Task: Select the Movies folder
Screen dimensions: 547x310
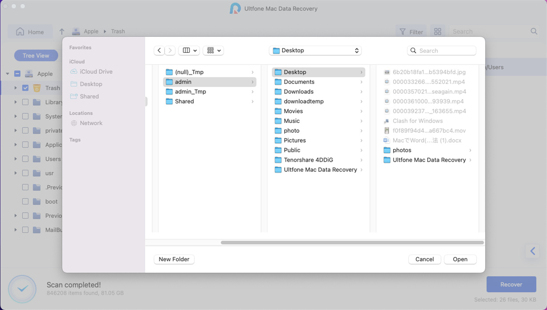Action: (x=318, y=111)
